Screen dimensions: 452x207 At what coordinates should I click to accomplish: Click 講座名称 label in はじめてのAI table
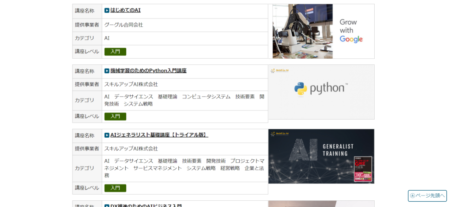(84, 11)
